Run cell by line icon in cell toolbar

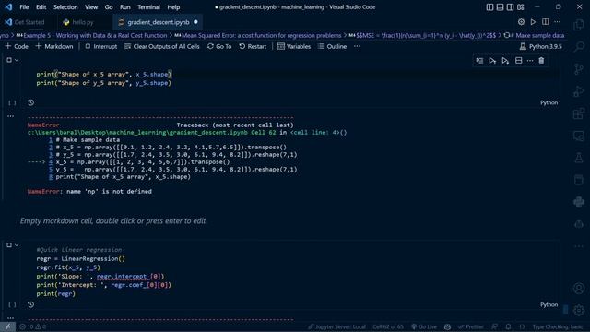(x=479, y=61)
